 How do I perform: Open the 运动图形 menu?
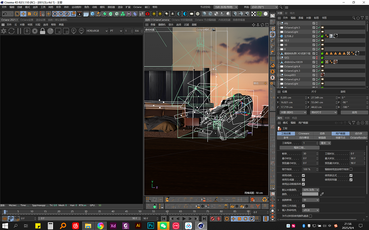(76, 7)
